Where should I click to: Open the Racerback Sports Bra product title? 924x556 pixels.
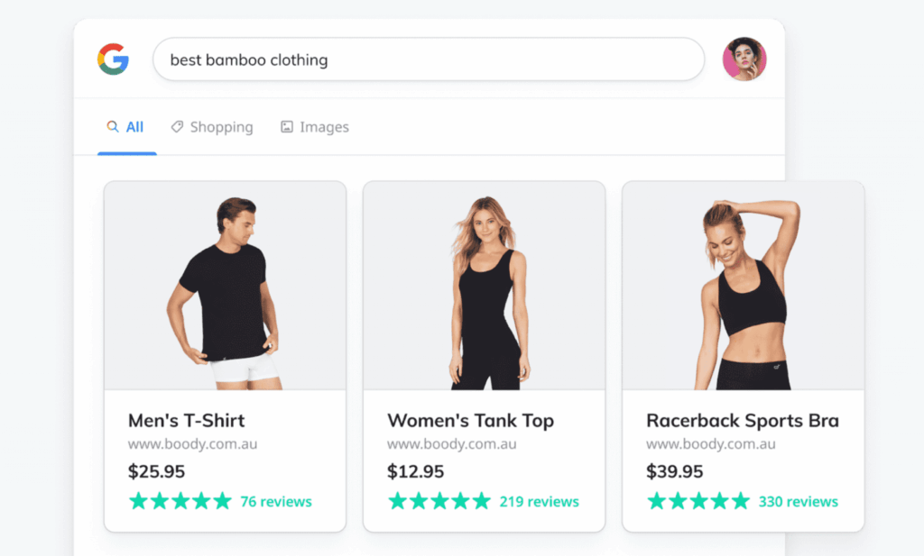[x=743, y=420]
